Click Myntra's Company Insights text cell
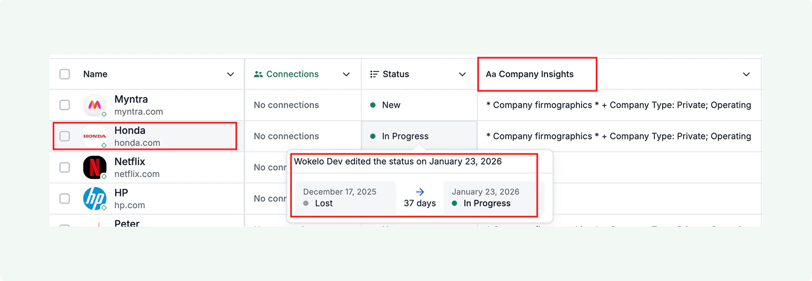The width and height of the screenshot is (812, 281). tap(619, 105)
